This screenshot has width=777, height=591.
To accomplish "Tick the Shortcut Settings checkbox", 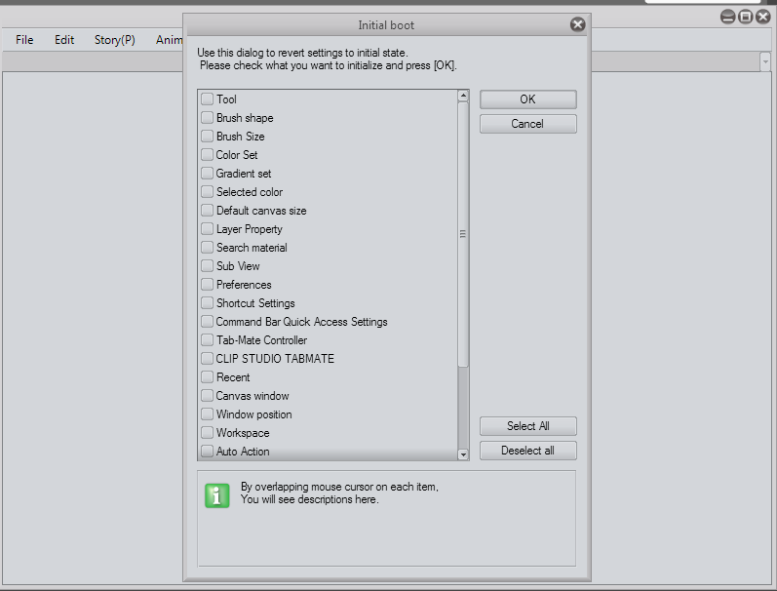I will pyautogui.click(x=207, y=303).
